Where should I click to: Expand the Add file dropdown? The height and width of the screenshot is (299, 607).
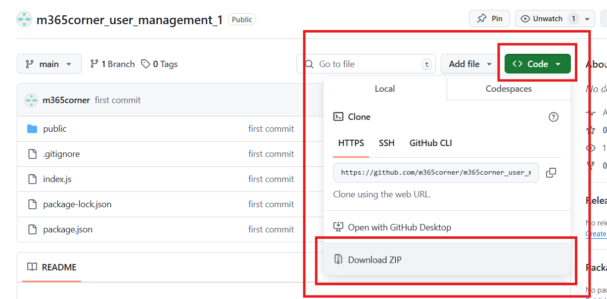click(470, 64)
